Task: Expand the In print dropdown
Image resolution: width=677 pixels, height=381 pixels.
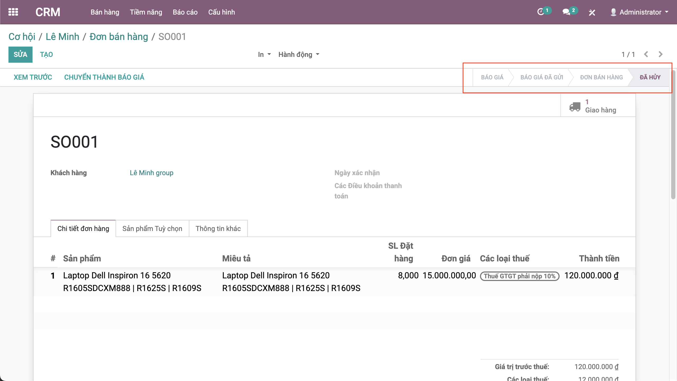Action: [x=264, y=55]
